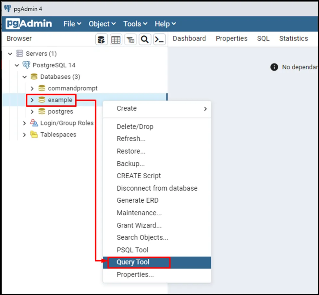Click the Tablespaces folder icon
Image resolution: width=319 pixels, height=295 pixels.
pyautogui.click(x=34, y=135)
